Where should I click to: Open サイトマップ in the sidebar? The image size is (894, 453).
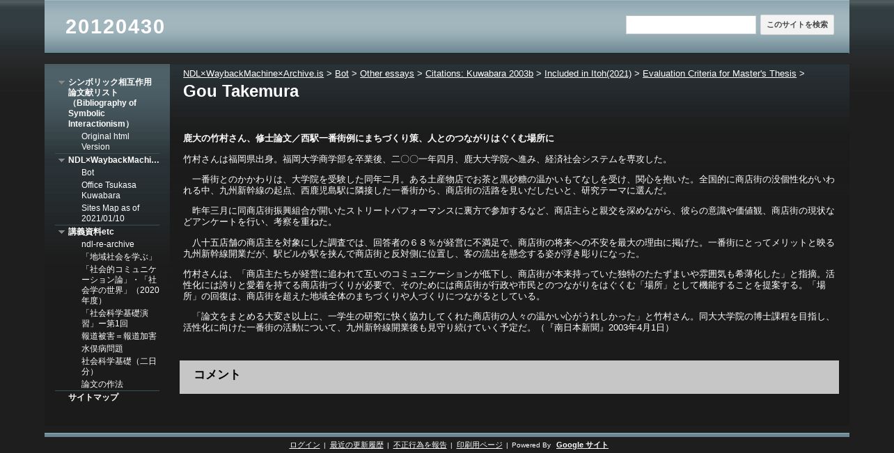click(x=93, y=397)
